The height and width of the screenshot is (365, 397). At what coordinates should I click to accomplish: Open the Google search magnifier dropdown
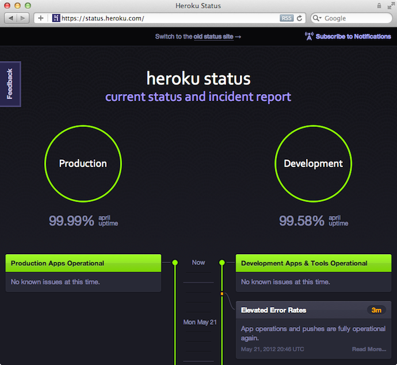pyautogui.click(x=317, y=18)
